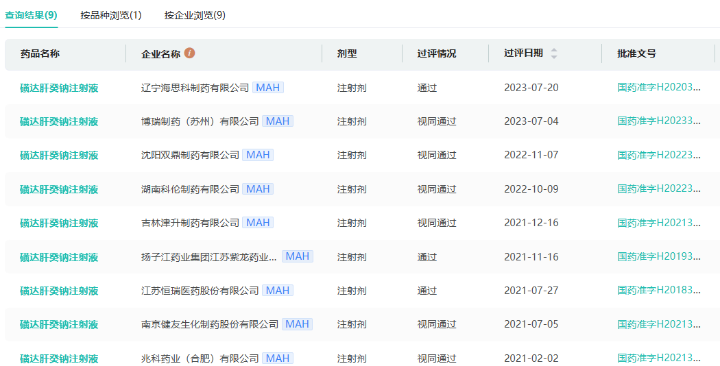Open 磺达肝癸钠注射液 link in 辽宁海思科 row
Image resolution: width=720 pixels, height=366 pixels.
pyautogui.click(x=59, y=88)
